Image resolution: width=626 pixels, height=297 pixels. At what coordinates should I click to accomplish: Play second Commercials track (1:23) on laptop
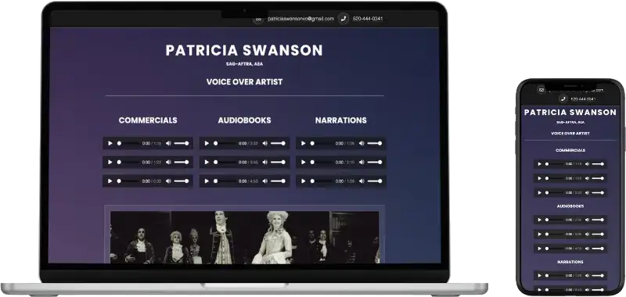click(x=110, y=163)
